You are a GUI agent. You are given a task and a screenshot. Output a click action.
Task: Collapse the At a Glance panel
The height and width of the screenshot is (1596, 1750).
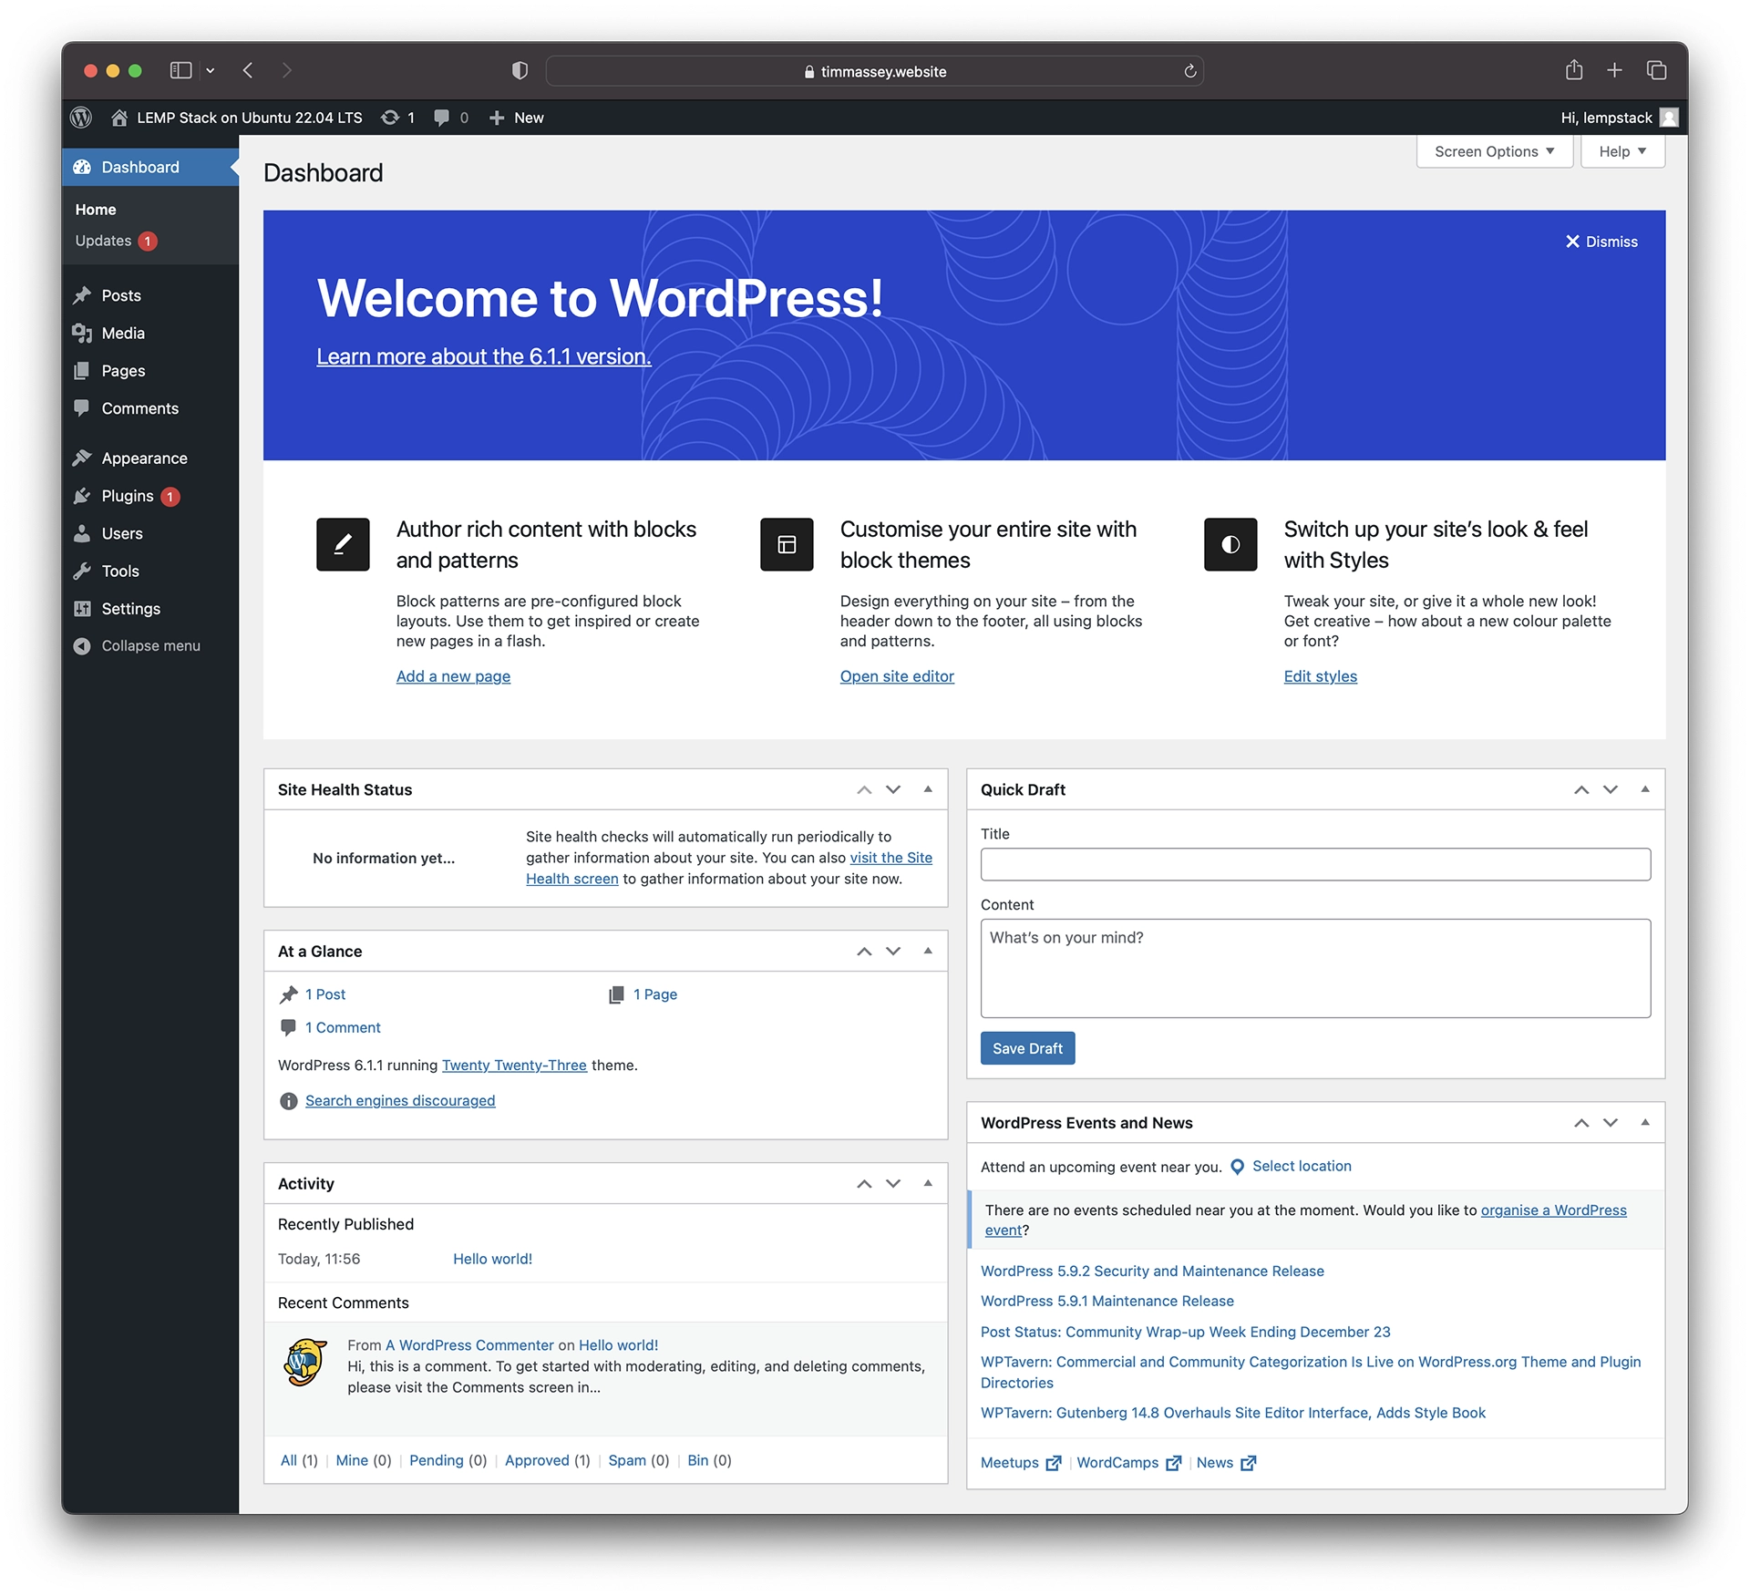click(928, 951)
